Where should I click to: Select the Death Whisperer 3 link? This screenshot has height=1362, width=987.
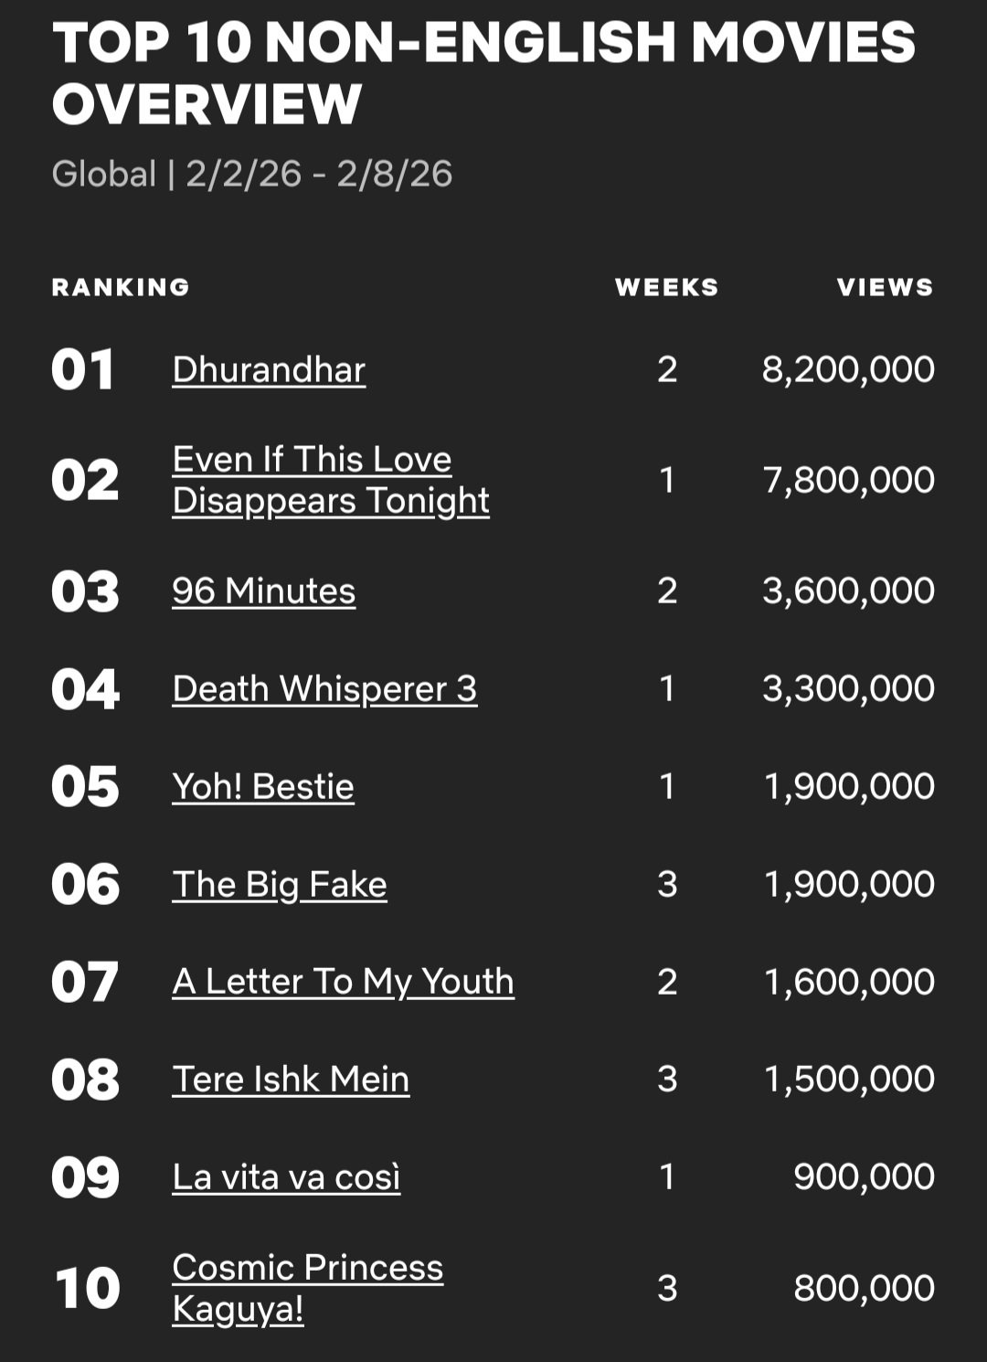[324, 688]
